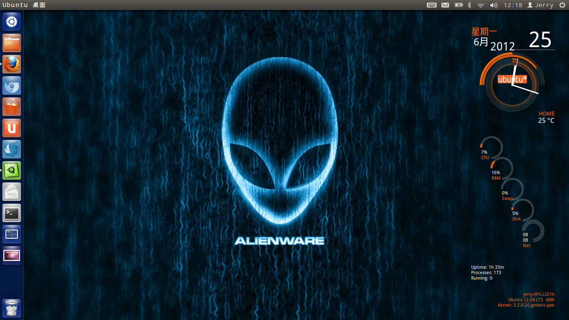Click the green Ubuntu gear launcher icon
The width and height of the screenshot is (569, 320).
pyautogui.click(x=12, y=170)
